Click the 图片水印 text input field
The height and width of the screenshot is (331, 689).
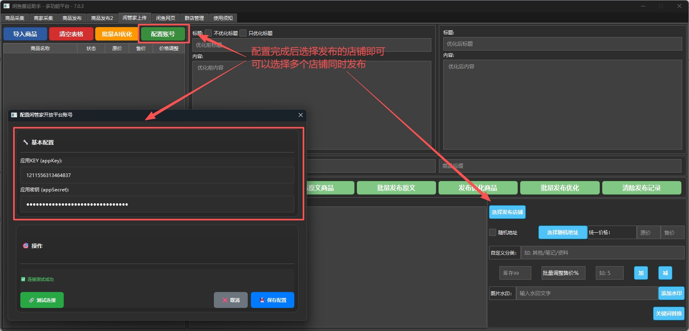(587, 293)
